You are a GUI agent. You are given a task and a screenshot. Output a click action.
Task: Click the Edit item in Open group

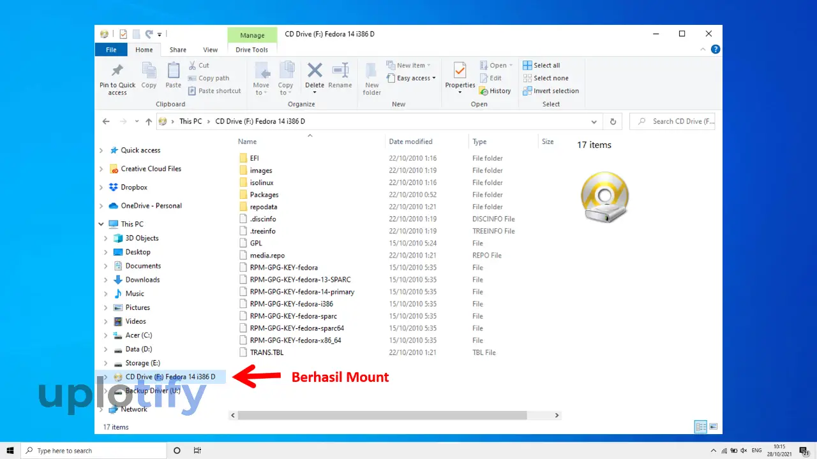point(490,78)
